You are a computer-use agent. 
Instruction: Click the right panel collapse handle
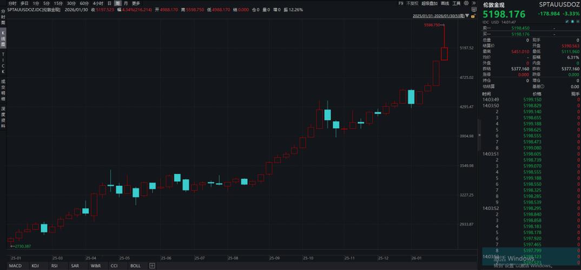point(478,135)
